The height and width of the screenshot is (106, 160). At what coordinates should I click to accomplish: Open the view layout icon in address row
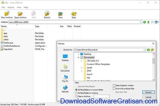156,22
